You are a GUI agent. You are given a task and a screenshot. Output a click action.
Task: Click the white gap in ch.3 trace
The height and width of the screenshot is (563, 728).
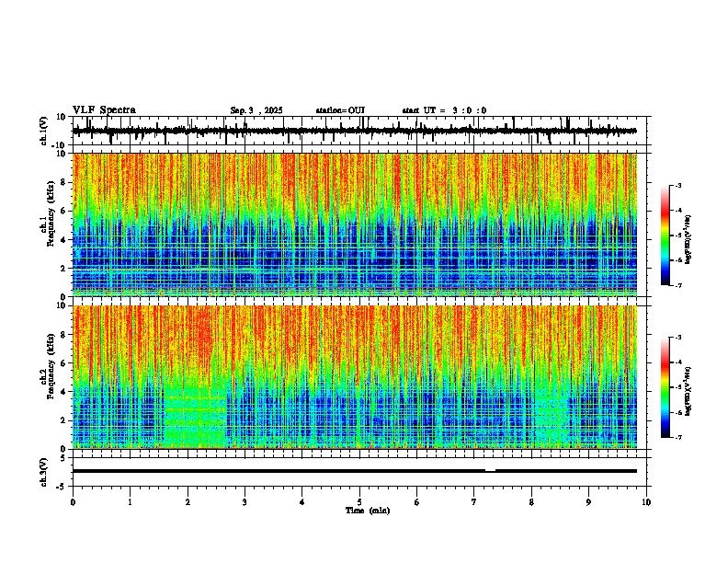[490, 471]
